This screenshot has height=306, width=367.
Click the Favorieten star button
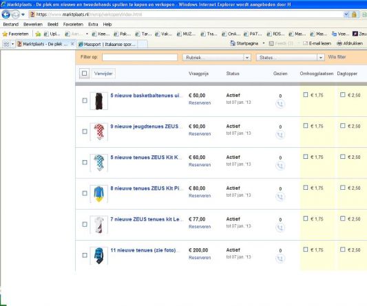(x=15, y=34)
